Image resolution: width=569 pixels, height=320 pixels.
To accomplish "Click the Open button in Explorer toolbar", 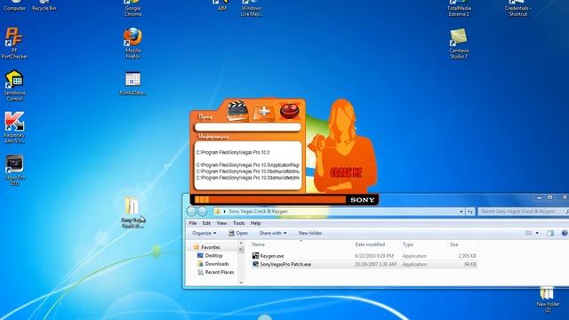I will click(x=238, y=233).
